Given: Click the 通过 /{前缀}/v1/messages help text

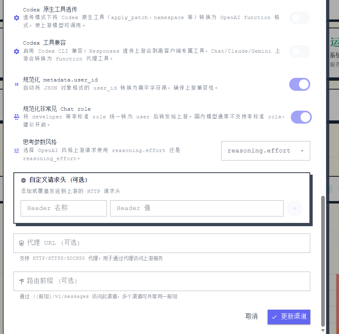Looking at the screenshot, I should (98, 296).
